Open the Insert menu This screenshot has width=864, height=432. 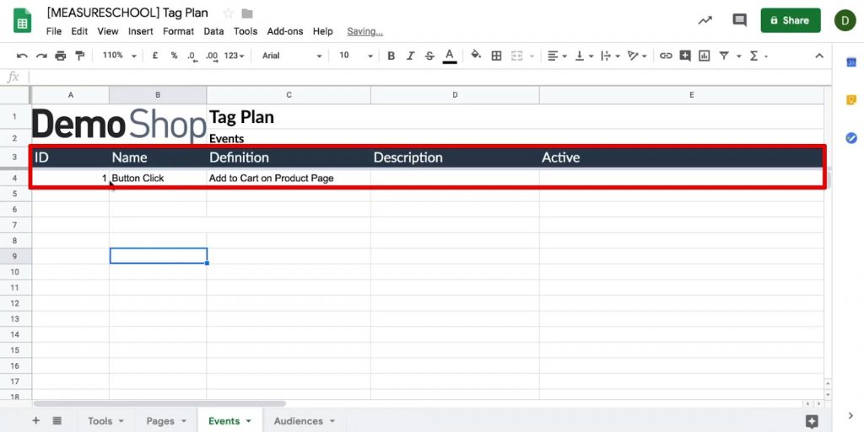click(141, 31)
